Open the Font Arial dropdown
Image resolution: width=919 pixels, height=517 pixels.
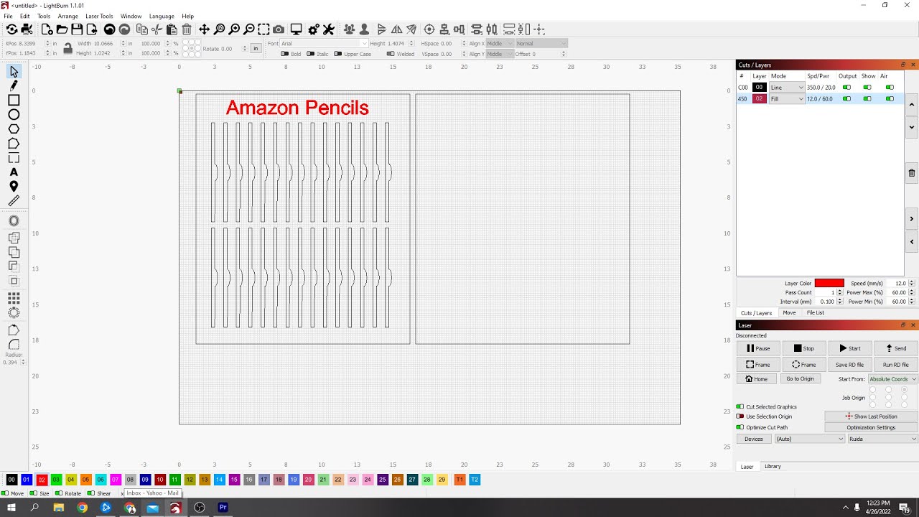323,44
